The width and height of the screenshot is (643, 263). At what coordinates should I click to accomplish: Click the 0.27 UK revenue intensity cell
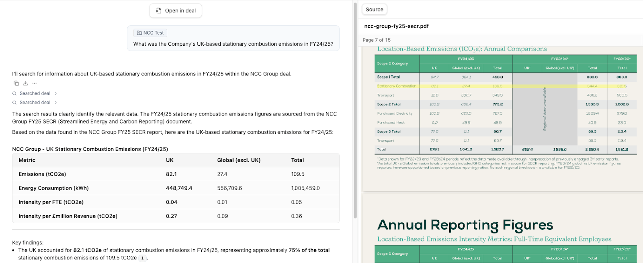172,216
